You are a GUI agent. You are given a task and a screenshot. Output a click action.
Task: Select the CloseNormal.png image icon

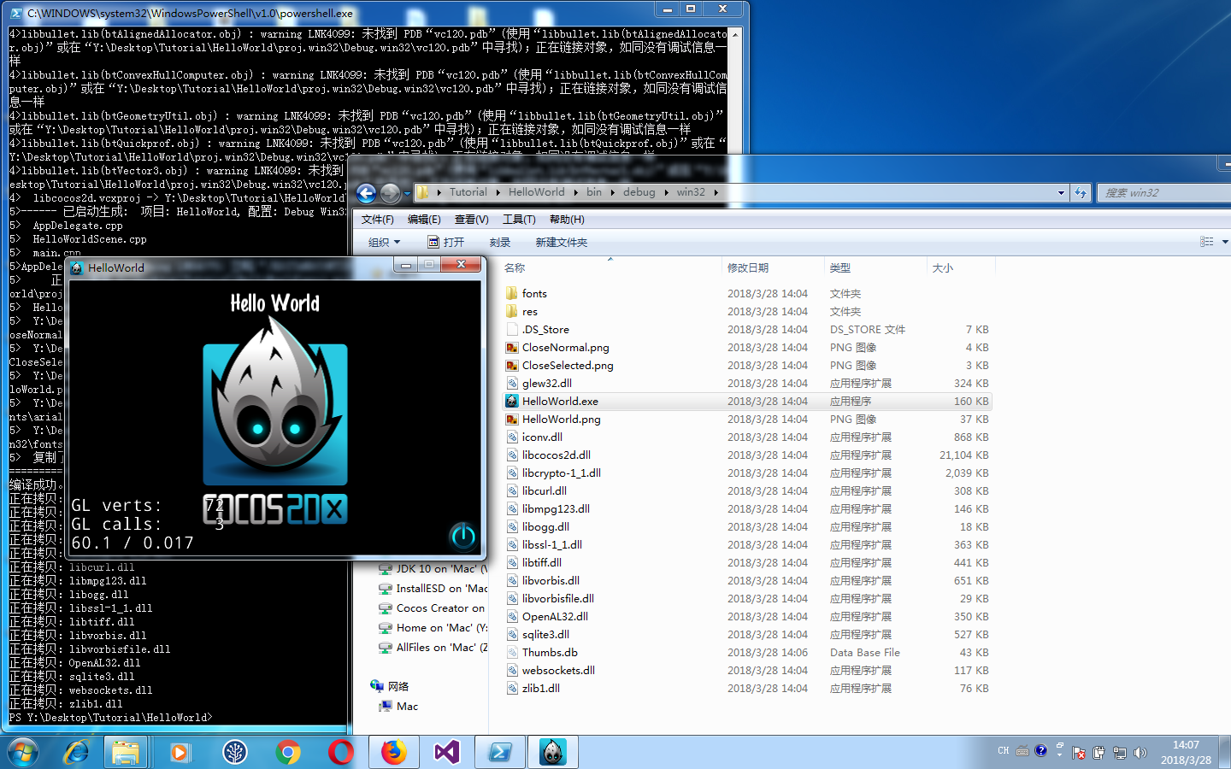click(x=512, y=347)
